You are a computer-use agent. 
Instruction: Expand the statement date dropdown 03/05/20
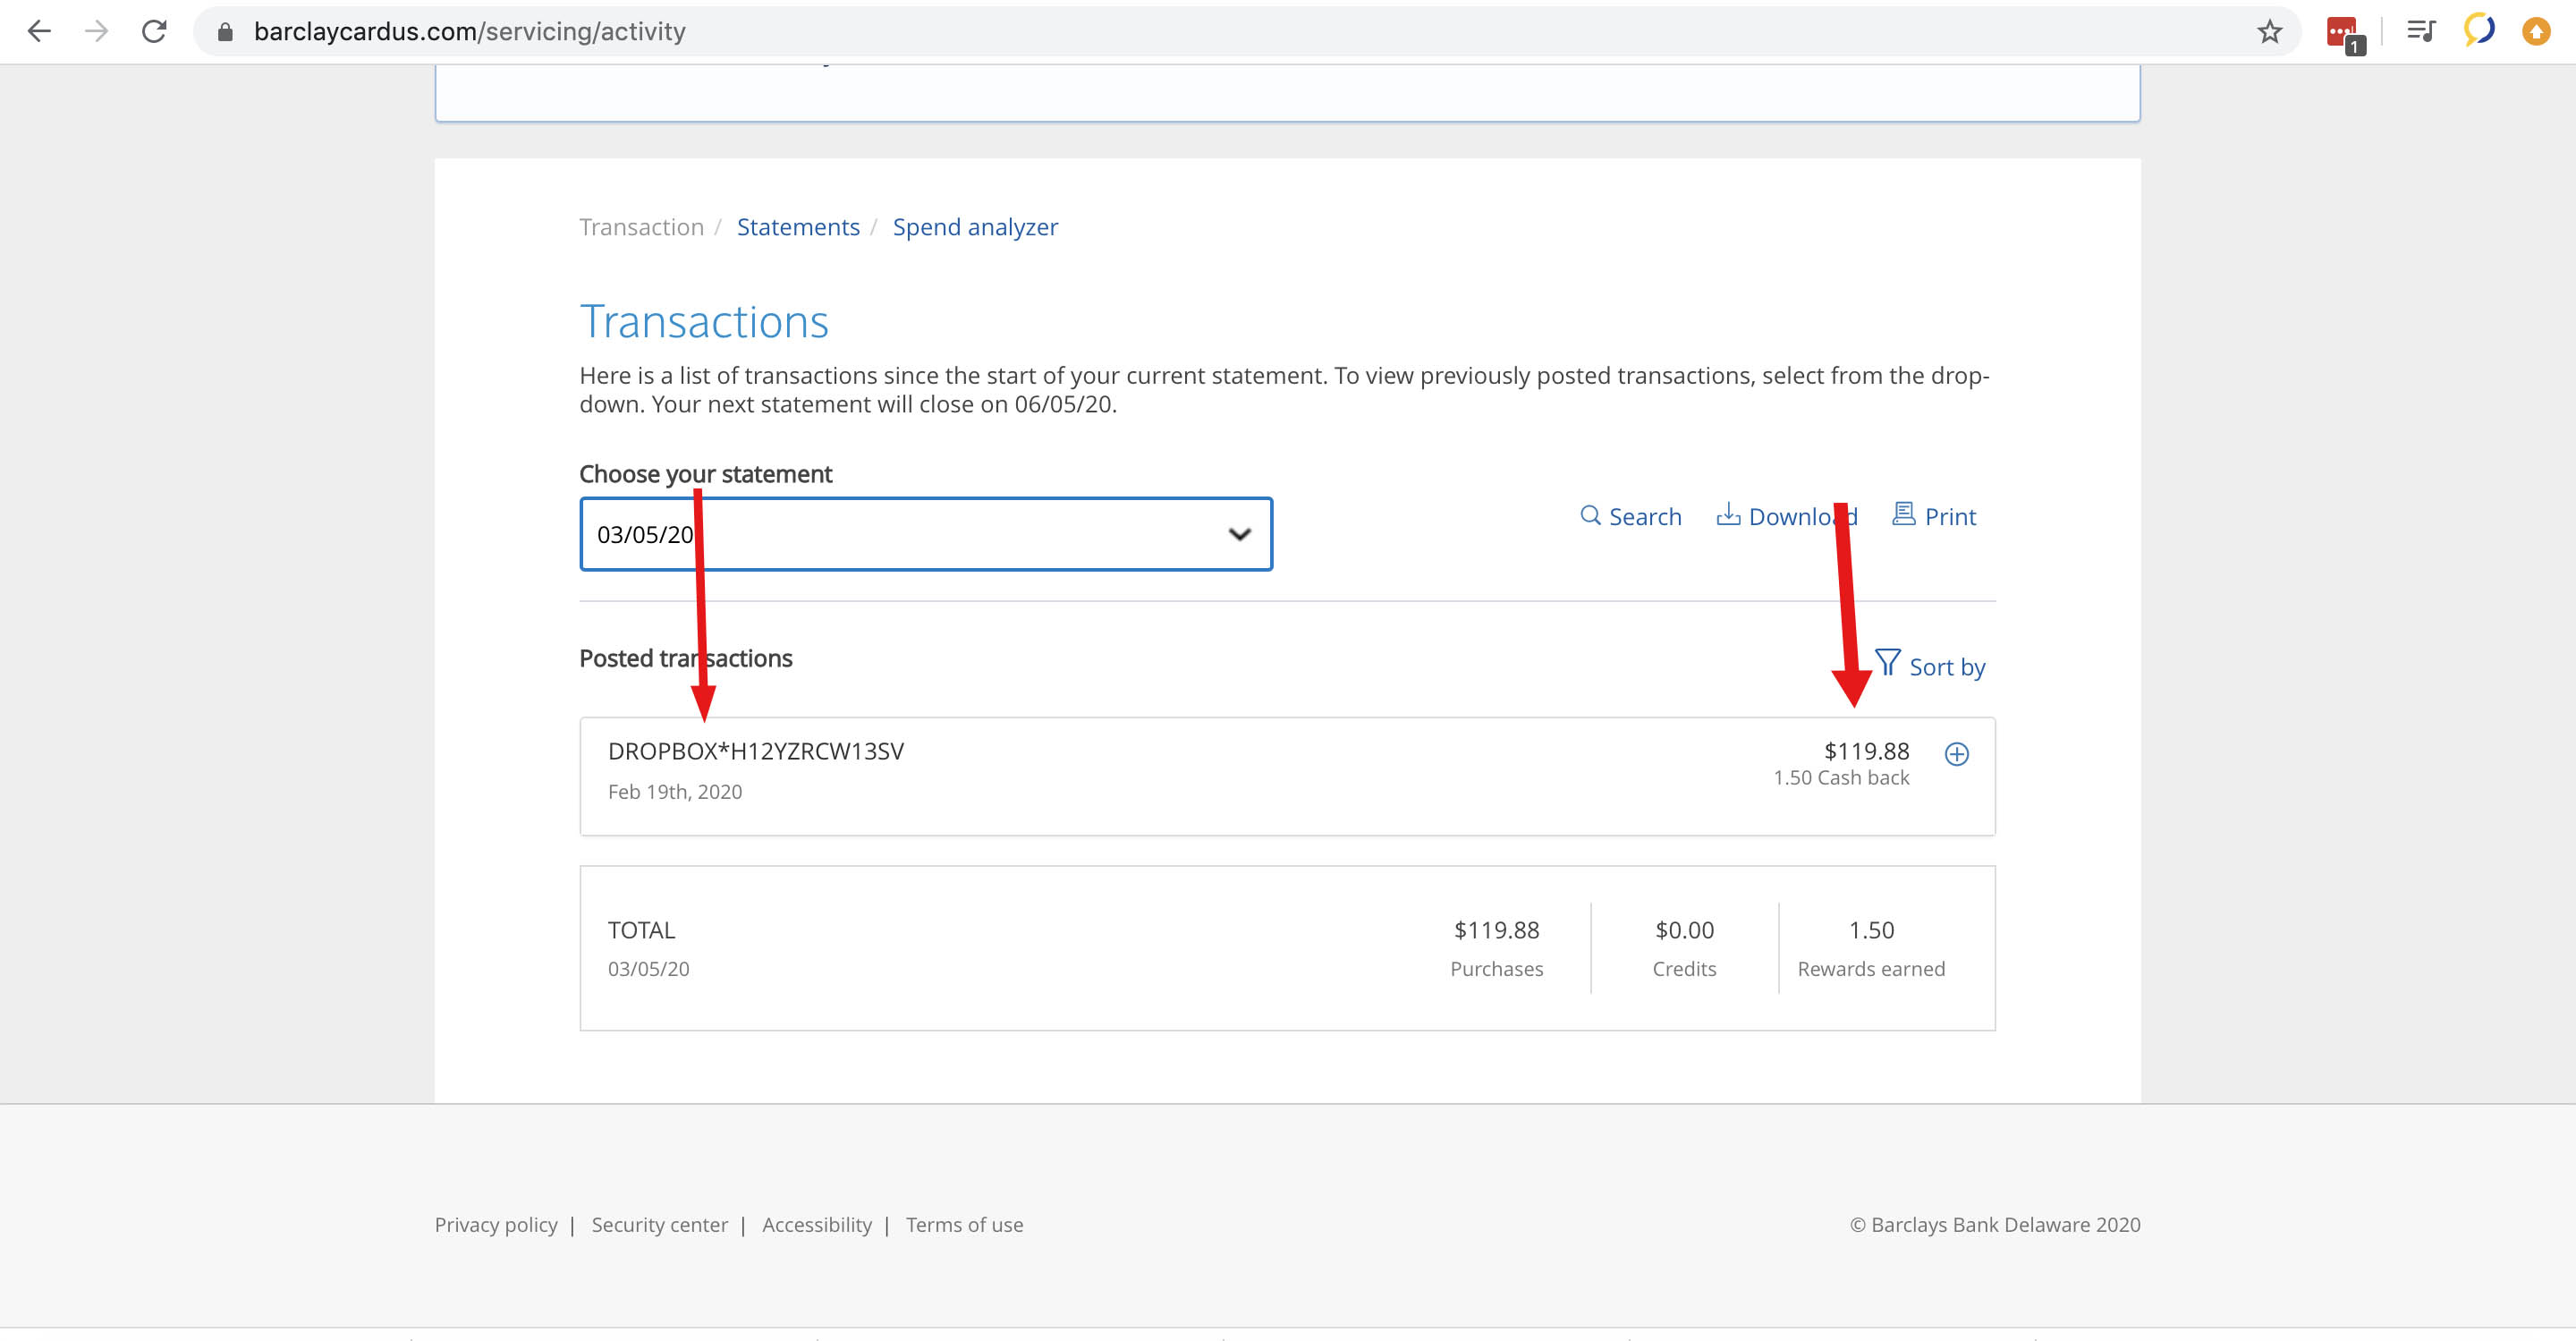point(925,533)
